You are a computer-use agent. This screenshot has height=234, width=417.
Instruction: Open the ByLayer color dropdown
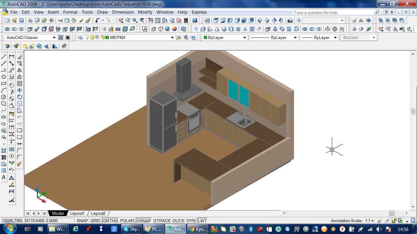coord(245,37)
